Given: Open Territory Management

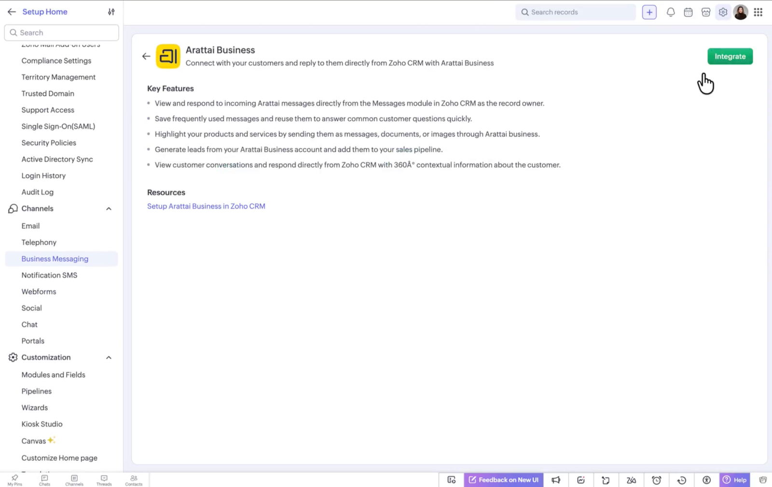Looking at the screenshot, I should tap(58, 77).
